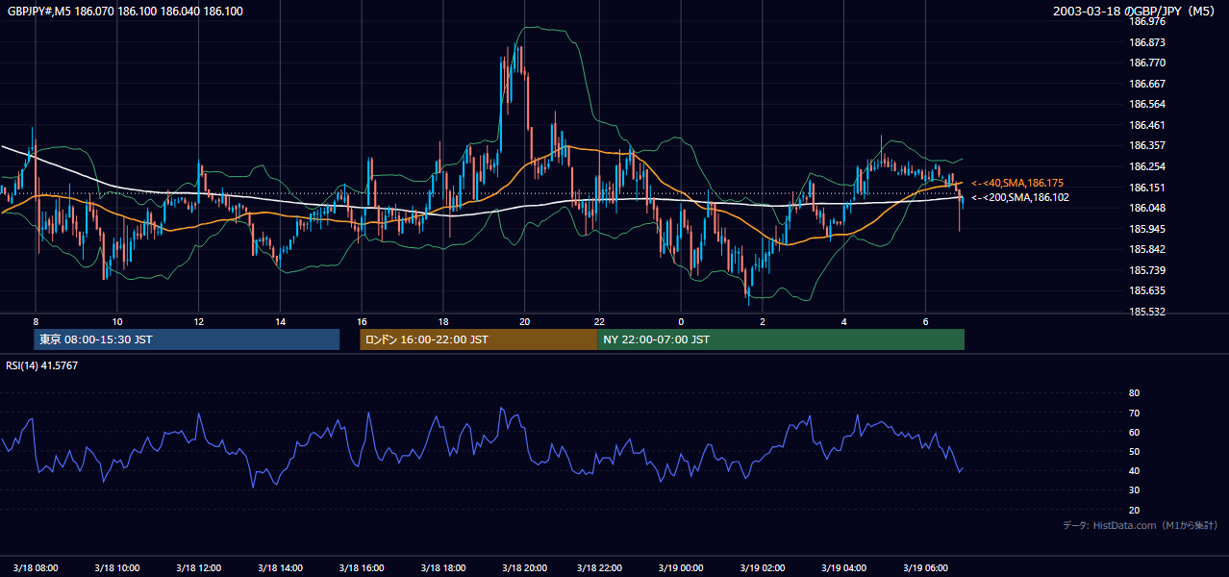Click the 186.254 price axis label
Image resolution: width=1229 pixels, height=577 pixels.
pos(1147,166)
